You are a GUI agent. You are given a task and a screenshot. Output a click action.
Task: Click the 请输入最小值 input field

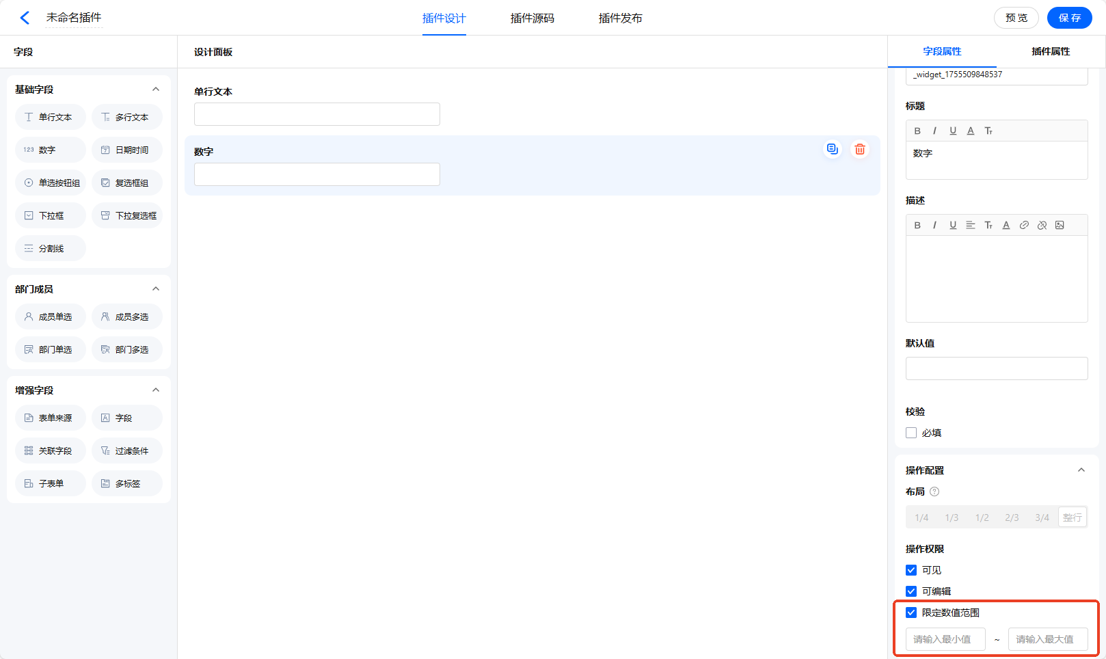tap(945, 639)
